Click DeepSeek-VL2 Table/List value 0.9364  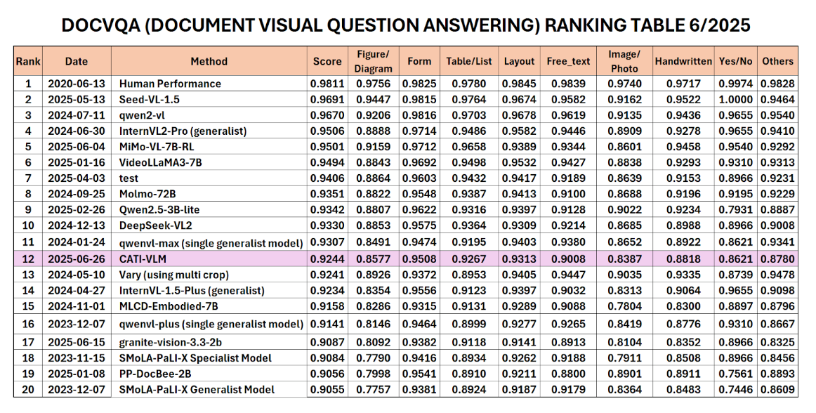click(469, 225)
